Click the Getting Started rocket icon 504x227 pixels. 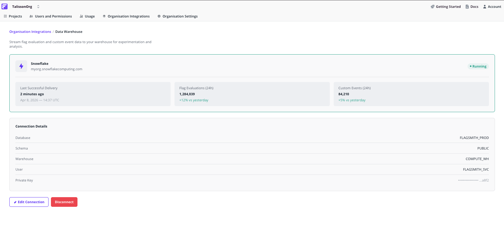433,7
